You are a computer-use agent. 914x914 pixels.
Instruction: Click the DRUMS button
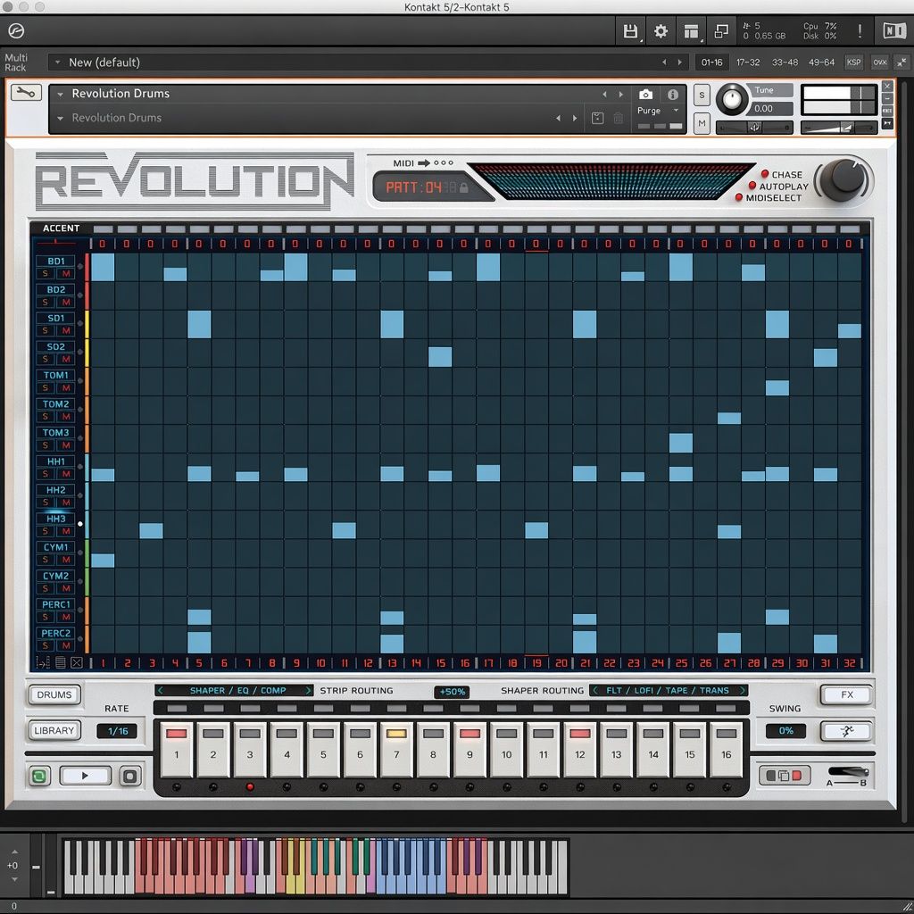coord(54,694)
